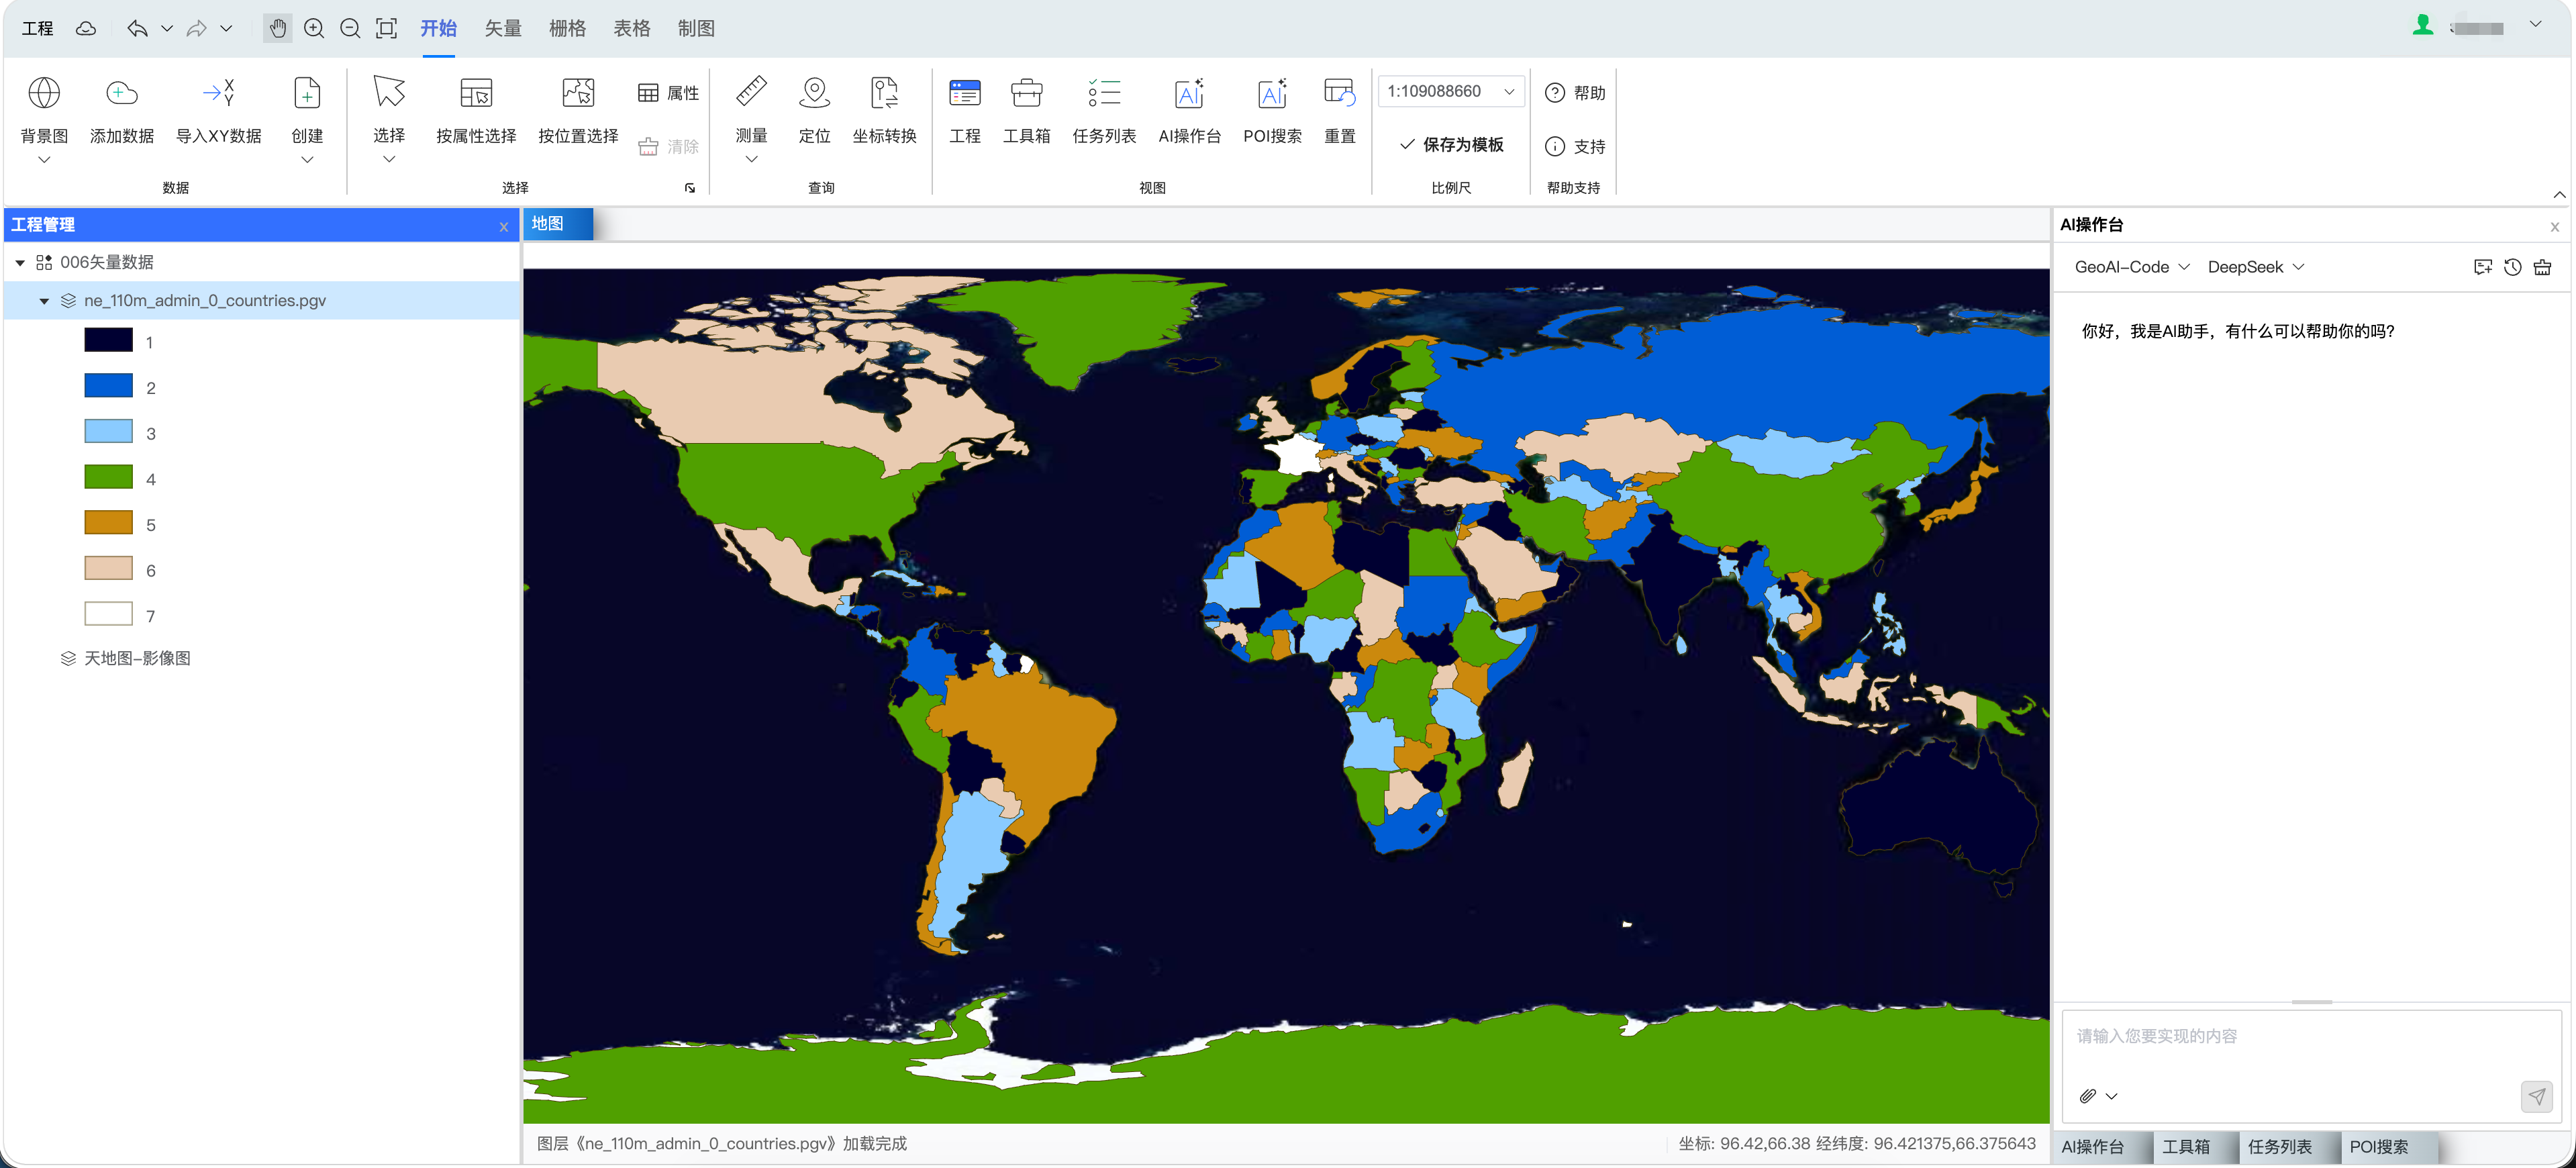Screen dimensions: 2576x1168
Task: Collapse the 006矢量数据 tree node
Action: pos(20,262)
